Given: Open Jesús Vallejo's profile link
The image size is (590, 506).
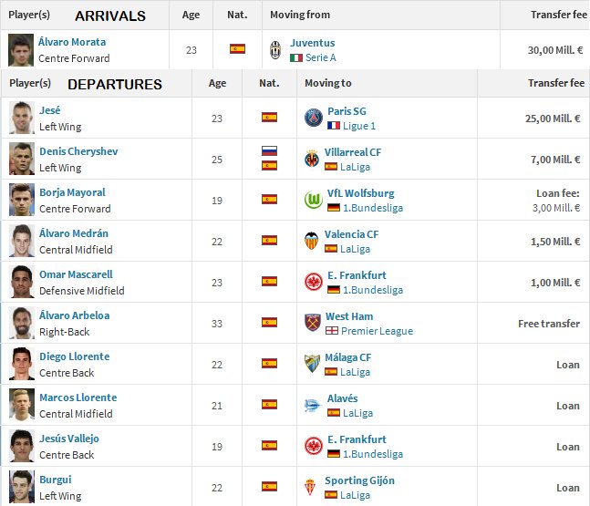Looking at the screenshot, I should [x=69, y=439].
